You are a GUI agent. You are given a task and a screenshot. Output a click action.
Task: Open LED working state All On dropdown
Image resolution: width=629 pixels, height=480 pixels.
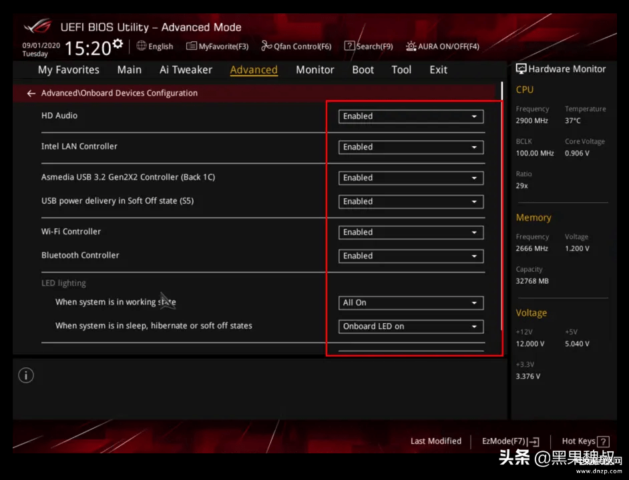[x=411, y=303]
